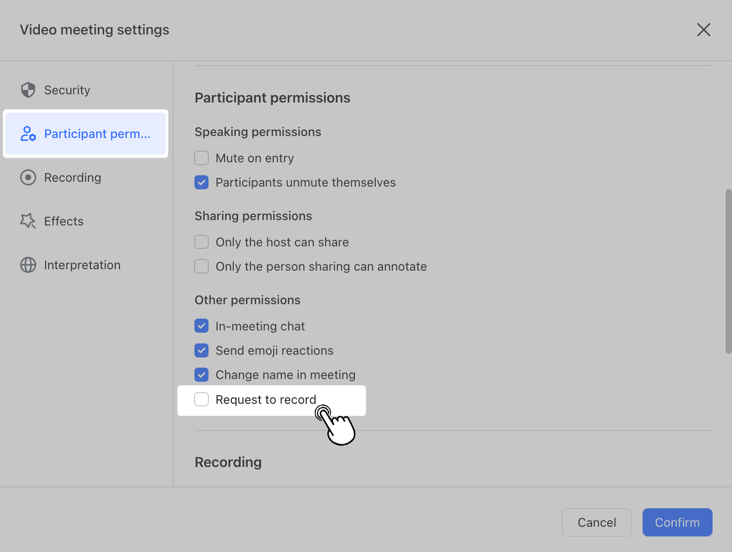Open the Interpretation settings text label

pos(82,265)
